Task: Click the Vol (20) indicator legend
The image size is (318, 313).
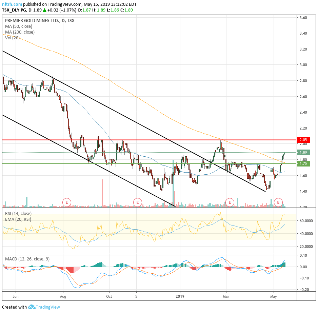Action: pos(12,38)
